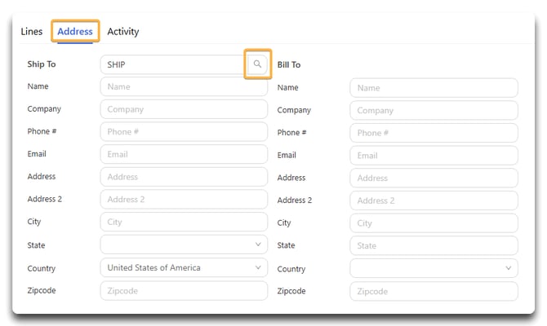The width and height of the screenshot is (547, 326).
Task: Click the Ship To field containing SHIP
Action: [x=172, y=64]
